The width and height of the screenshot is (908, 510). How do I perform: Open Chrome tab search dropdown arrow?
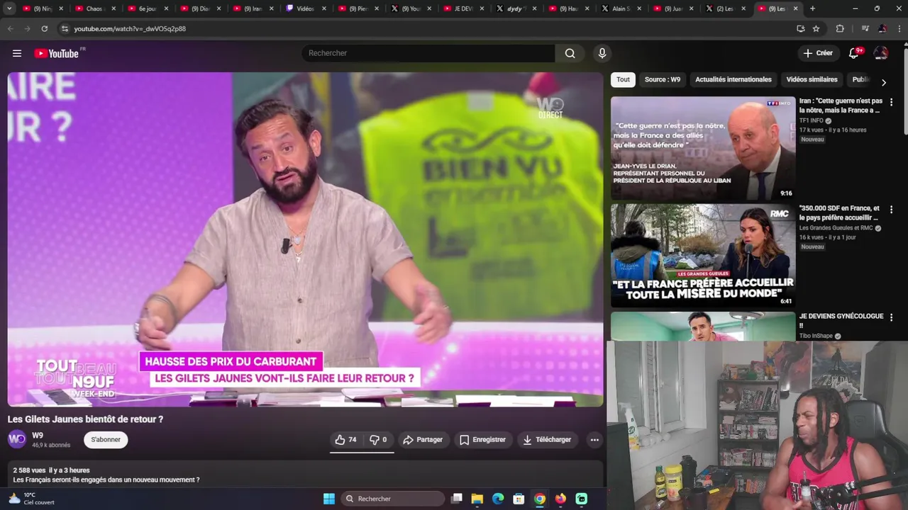tap(10, 8)
